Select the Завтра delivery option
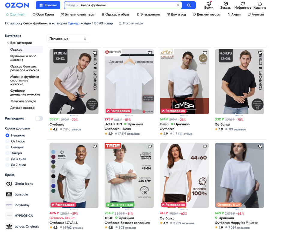The width and height of the screenshot is (285, 232). (x=7, y=153)
